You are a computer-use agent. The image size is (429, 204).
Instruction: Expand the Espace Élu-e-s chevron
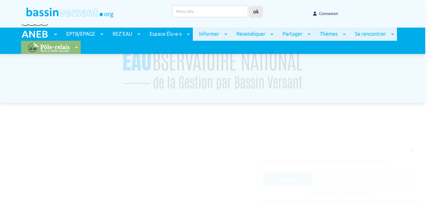click(188, 34)
